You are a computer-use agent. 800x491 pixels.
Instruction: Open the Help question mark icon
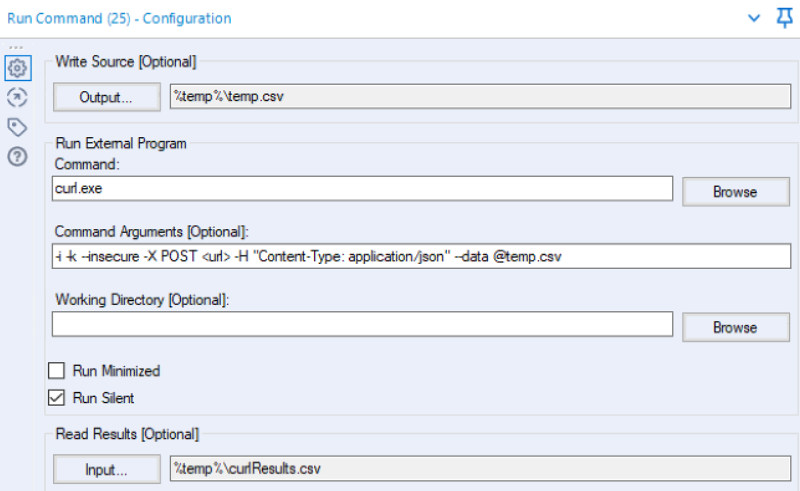click(17, 156)
